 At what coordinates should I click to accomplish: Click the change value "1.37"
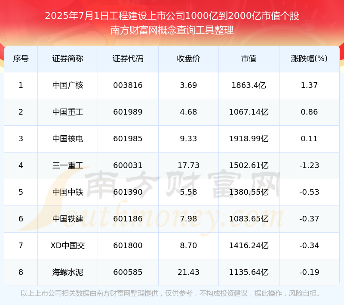(x=309, y=85)
